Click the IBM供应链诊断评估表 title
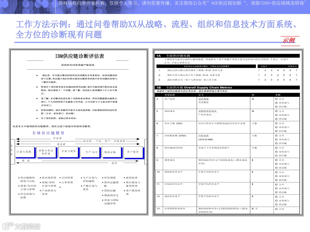 tap(80, 56)
